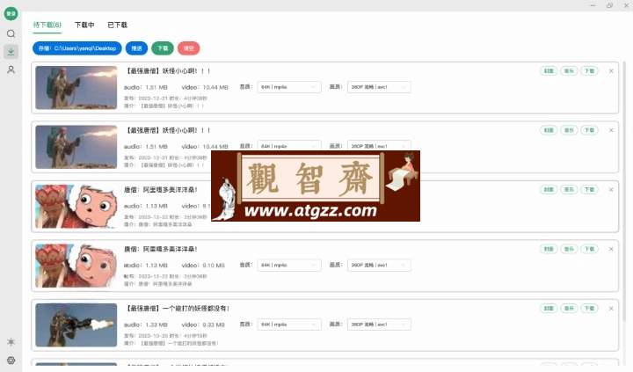Click 音乐 on second 妖怪小心啊 card
The image size is (633, 372).
569,130
